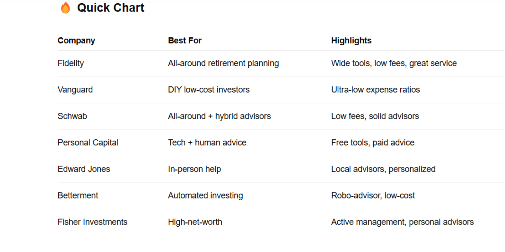Click the "High-net-worth" cell
Screen dimensions: 505x252
(195, 222)
